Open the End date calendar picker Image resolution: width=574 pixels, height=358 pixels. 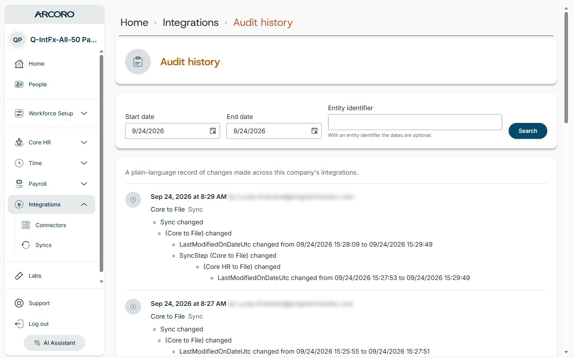(315, 131)
